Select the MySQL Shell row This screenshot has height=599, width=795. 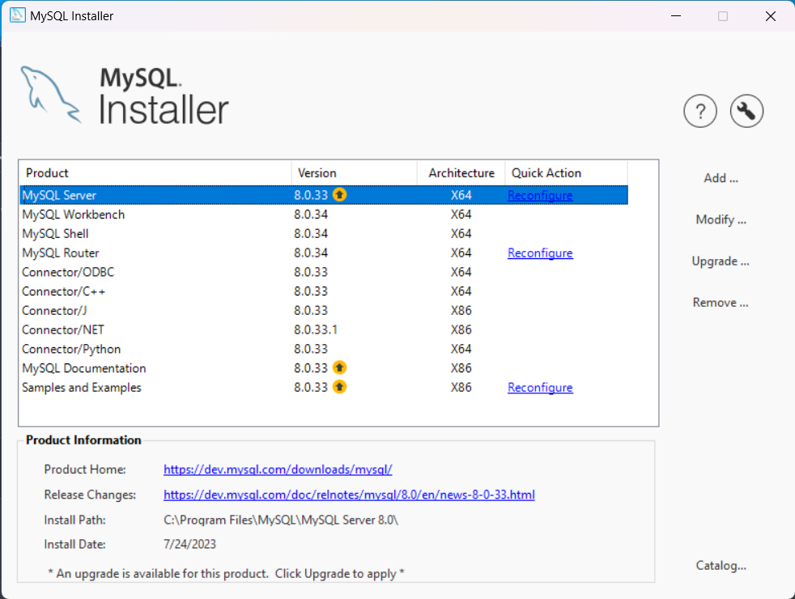(324, 234)
